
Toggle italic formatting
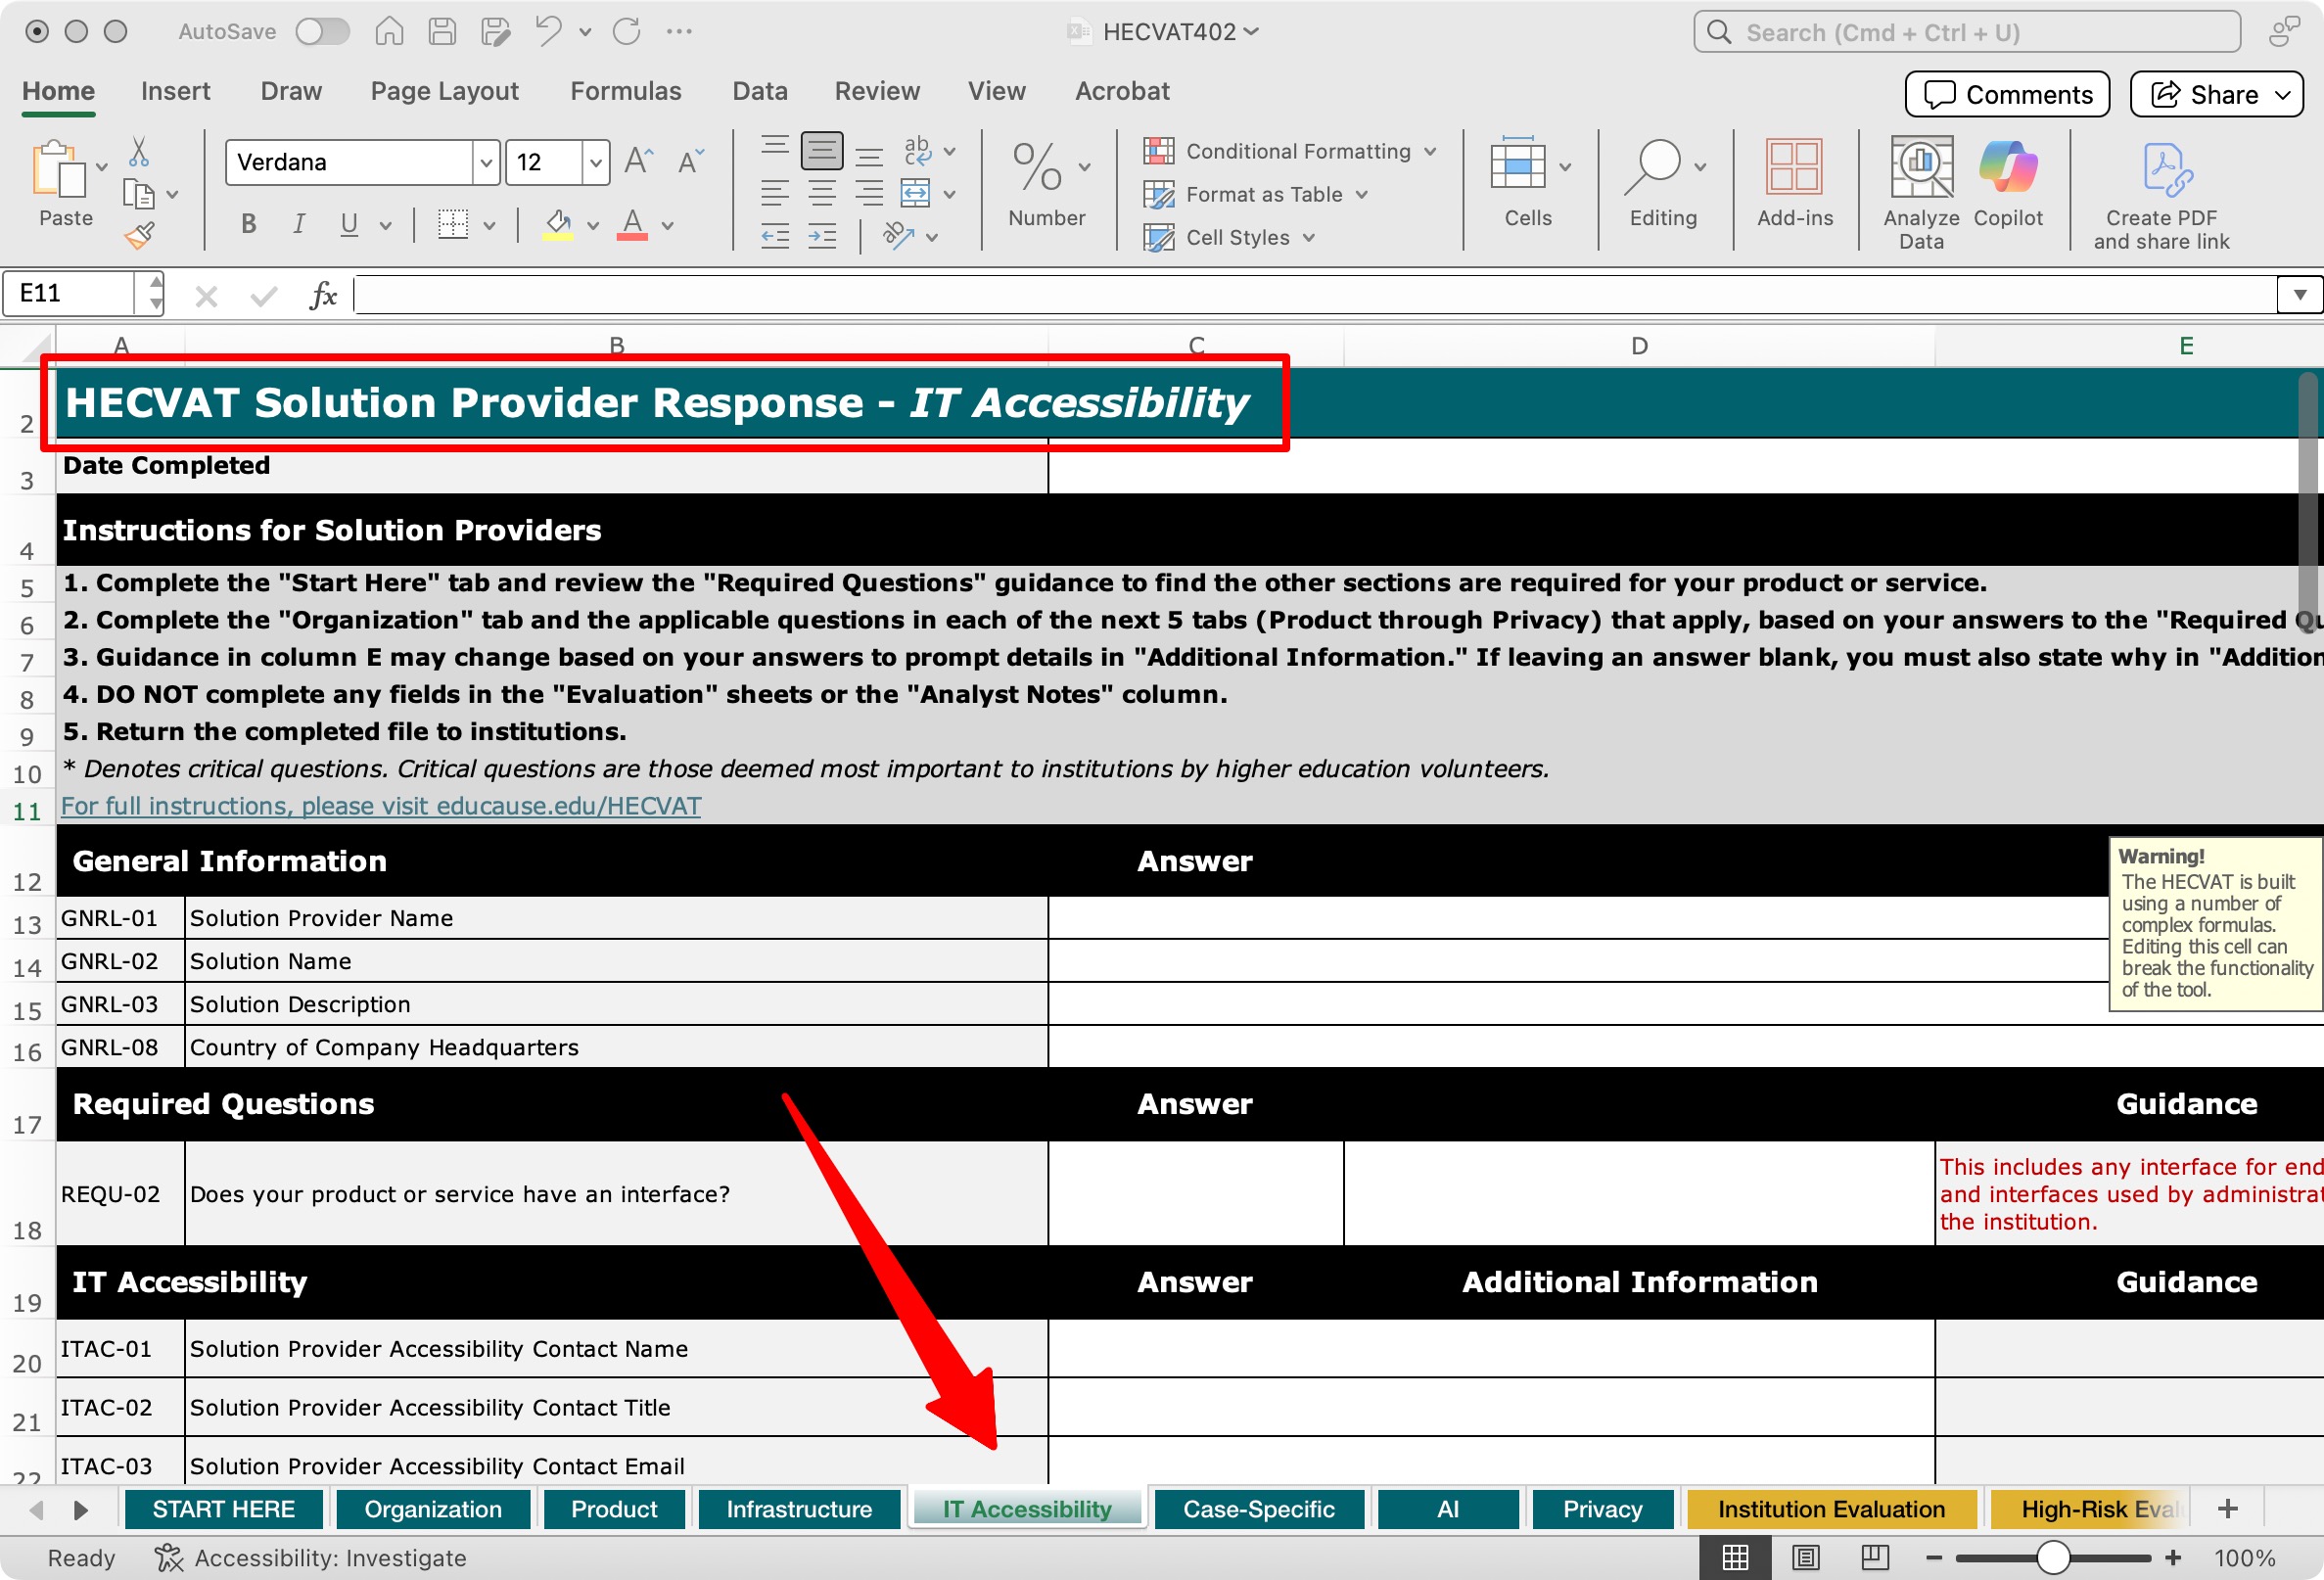tap(297, 224)
